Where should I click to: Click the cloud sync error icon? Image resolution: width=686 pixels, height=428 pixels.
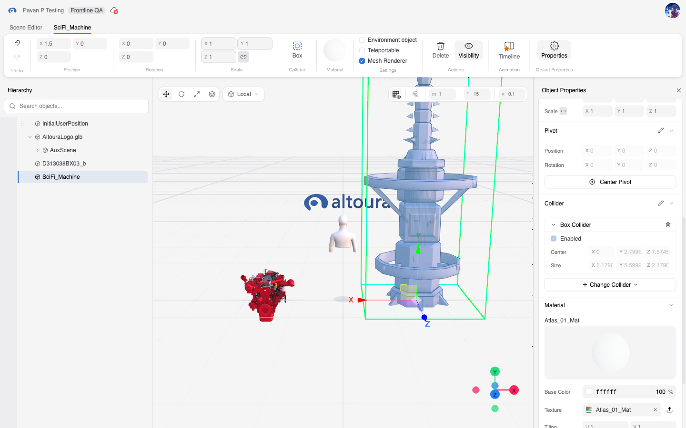click(x=114, y=10)
